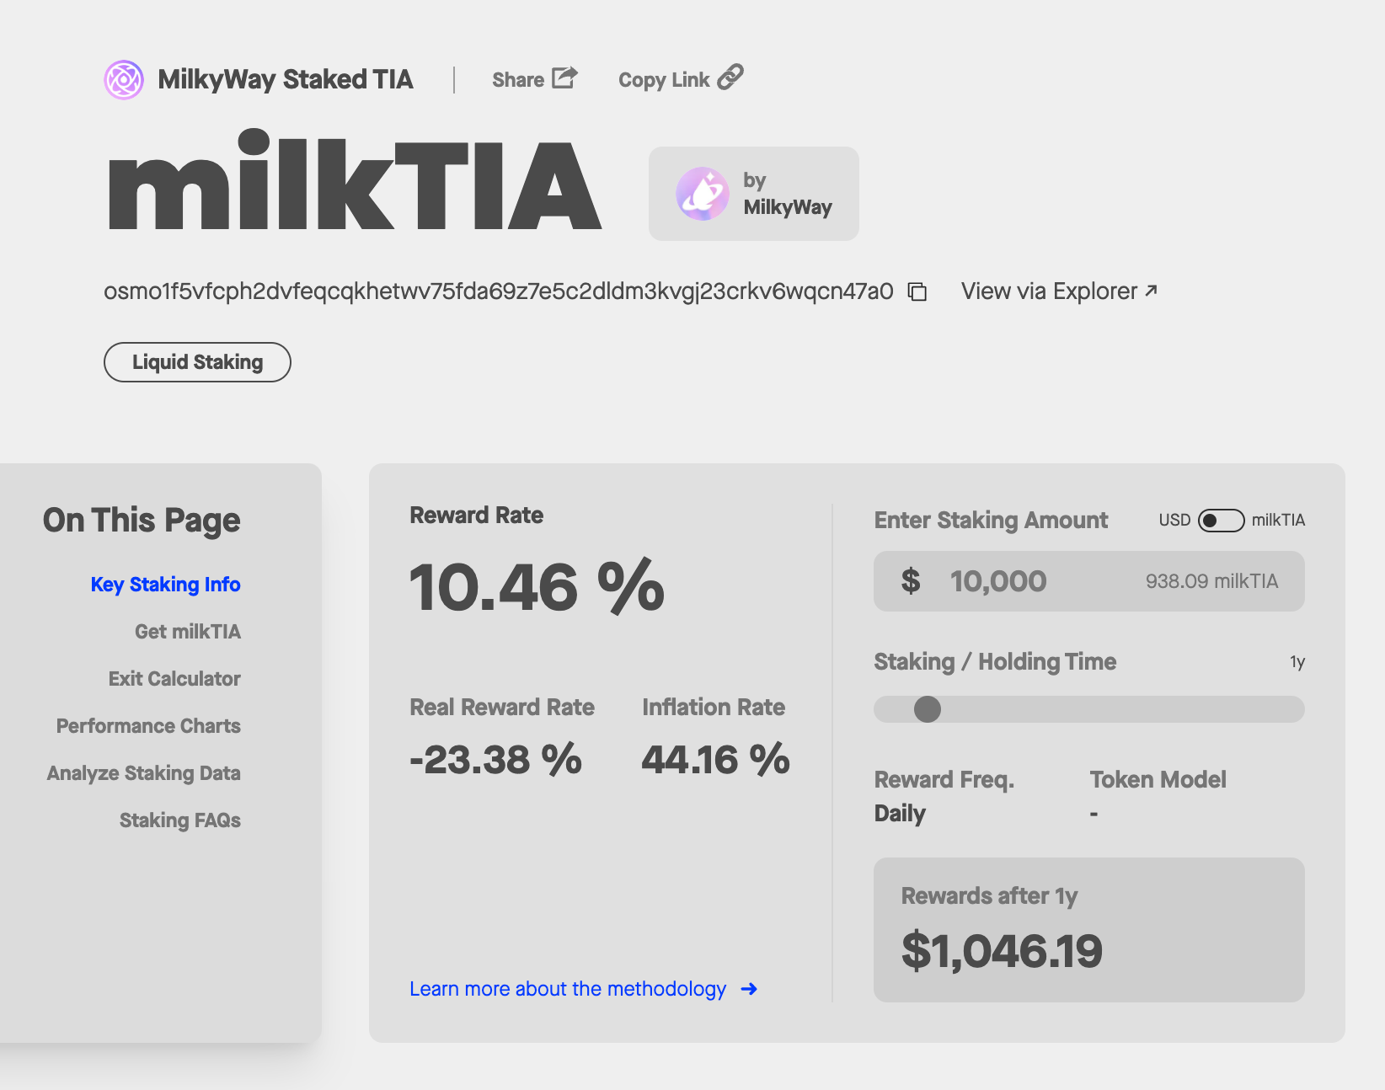Click the milkTIA label beside toggle

click(1278, 521)
